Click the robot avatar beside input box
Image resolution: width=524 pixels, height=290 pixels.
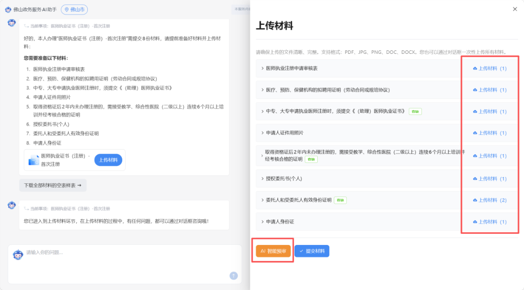pos(18,255)
